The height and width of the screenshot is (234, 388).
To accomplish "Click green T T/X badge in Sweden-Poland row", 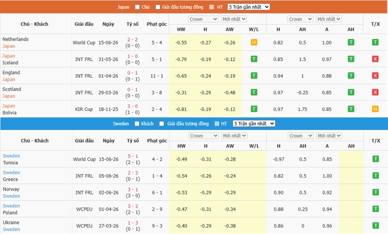I will (x=376, y=209).
